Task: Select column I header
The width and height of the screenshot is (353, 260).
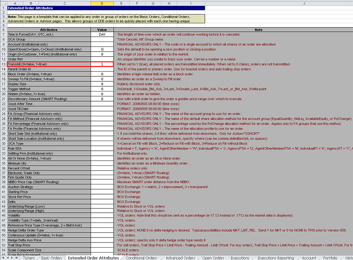Action: [x=191, y=3]
